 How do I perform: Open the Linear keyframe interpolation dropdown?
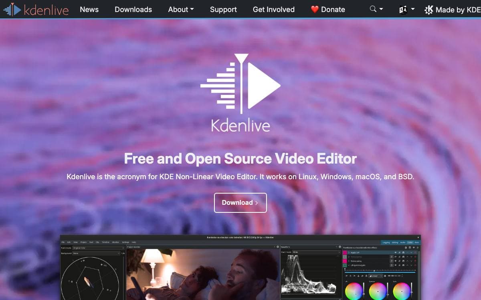point(375,276)
